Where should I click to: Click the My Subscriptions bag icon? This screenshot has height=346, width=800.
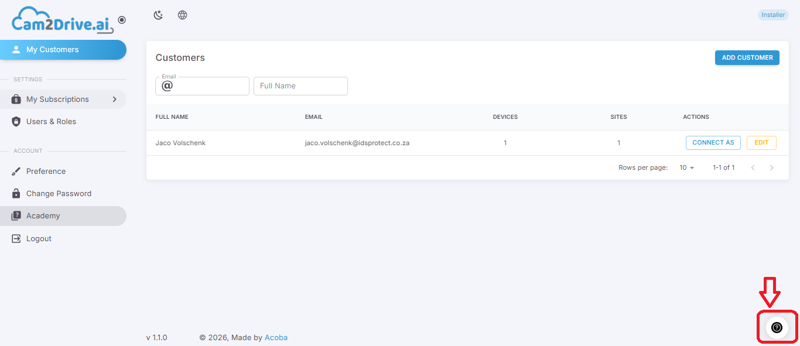[x=16, y=100]
